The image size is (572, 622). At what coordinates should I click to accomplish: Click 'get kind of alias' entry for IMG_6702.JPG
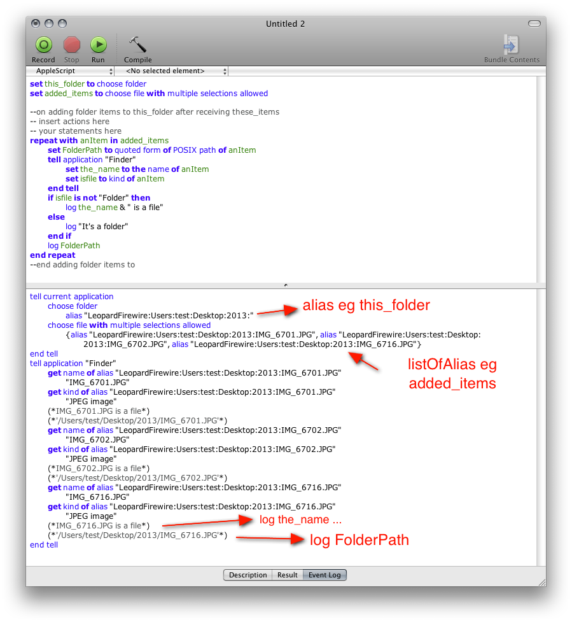pos(192,449)
